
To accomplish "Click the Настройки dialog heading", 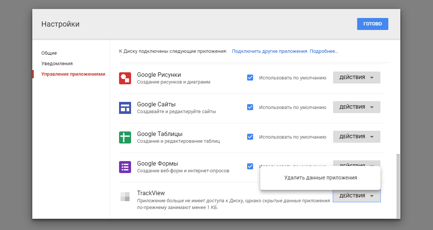I will (x=60, y=24).
